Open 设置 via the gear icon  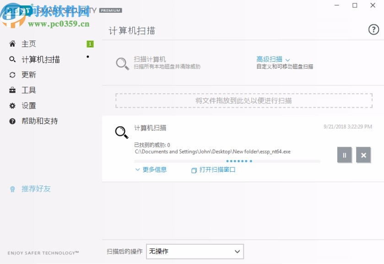tap(13, 106)
